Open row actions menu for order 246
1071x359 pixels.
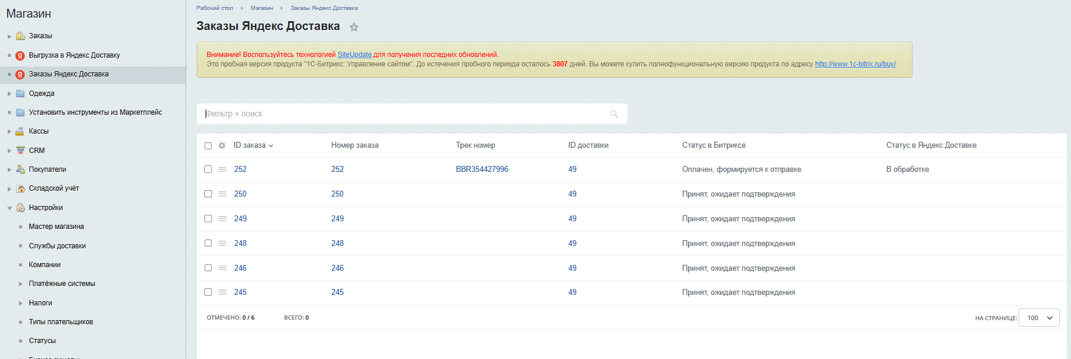pos(222,268)
